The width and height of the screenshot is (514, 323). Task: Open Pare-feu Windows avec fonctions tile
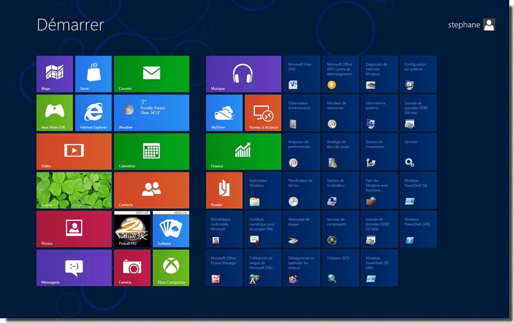379,191
